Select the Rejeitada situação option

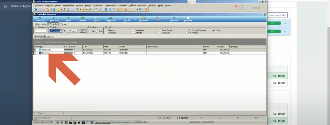[x=164, y=33]
